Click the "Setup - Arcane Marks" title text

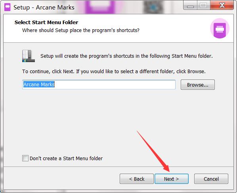click(x=44, y=8)
